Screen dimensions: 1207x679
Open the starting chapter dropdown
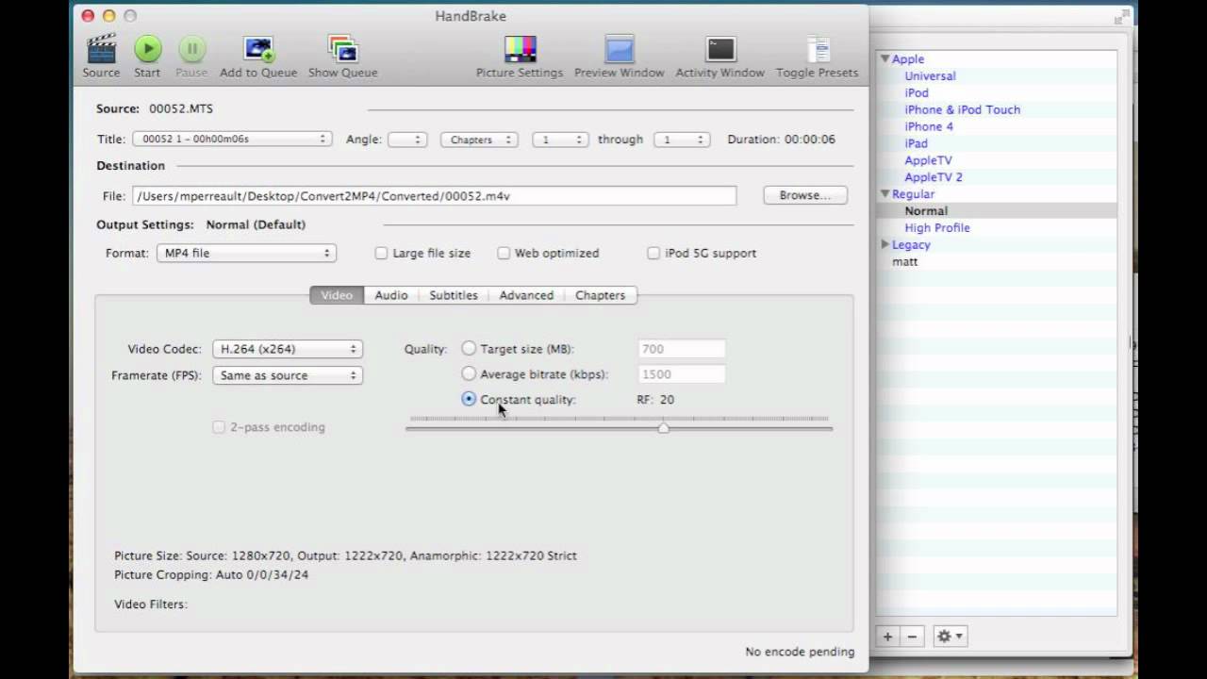point(560,140)
